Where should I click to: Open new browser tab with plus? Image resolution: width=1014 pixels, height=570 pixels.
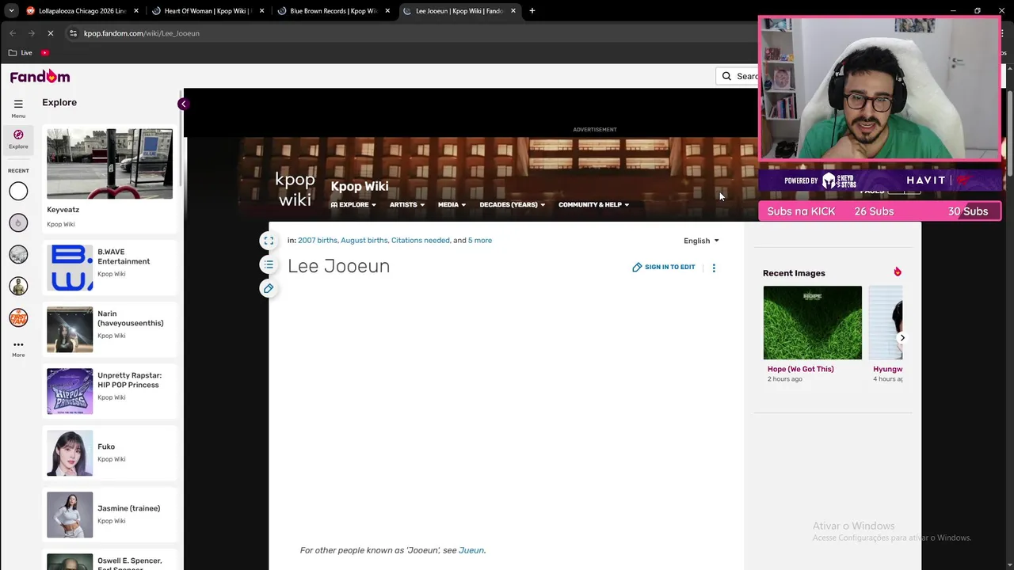[x=532, y=11]
